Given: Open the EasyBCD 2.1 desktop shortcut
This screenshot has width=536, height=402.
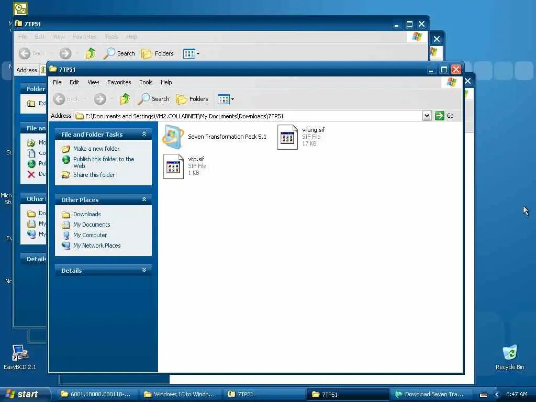Looking at the screenshot, I should 20,357.
